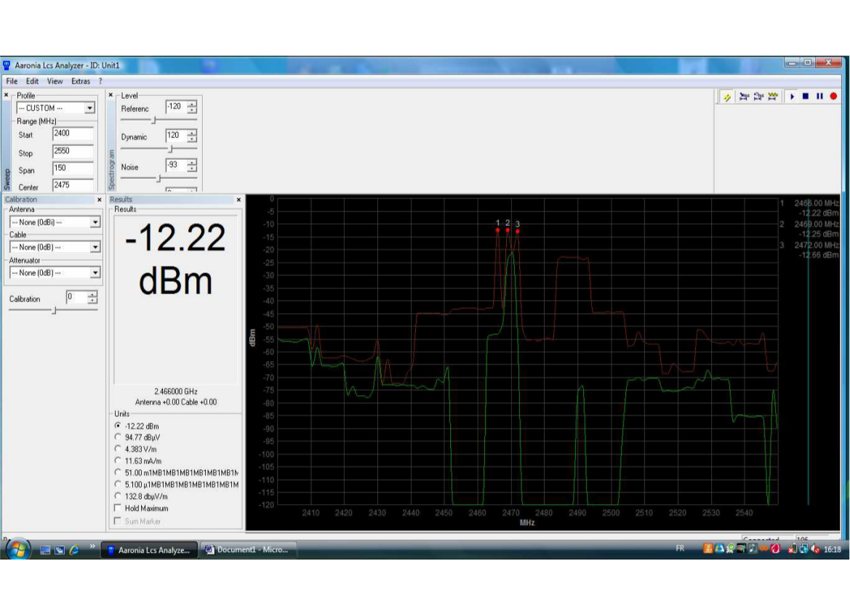Click the Reference value field showing -120
The height and width of the screenshot is (600, 850).
(x=176, y=107)
